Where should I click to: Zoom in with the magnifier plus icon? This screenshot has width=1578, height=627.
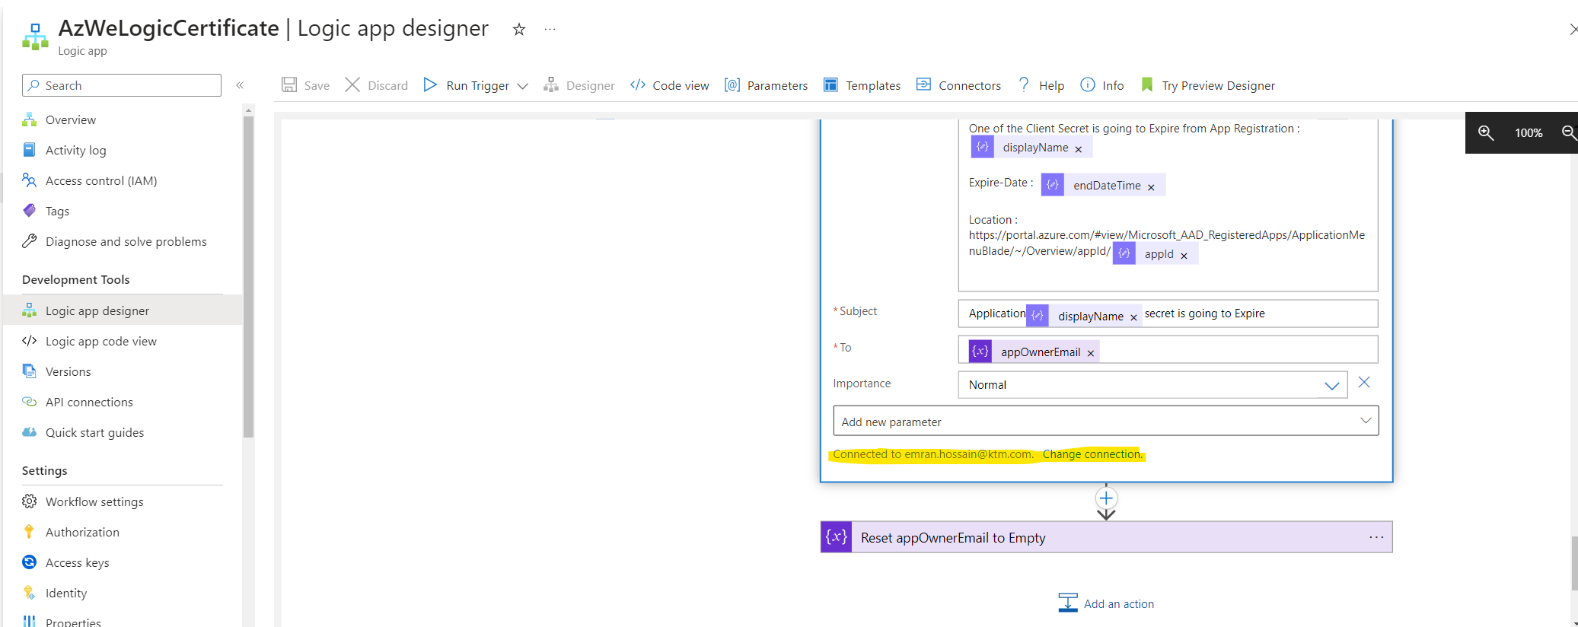click(1486, 132)
